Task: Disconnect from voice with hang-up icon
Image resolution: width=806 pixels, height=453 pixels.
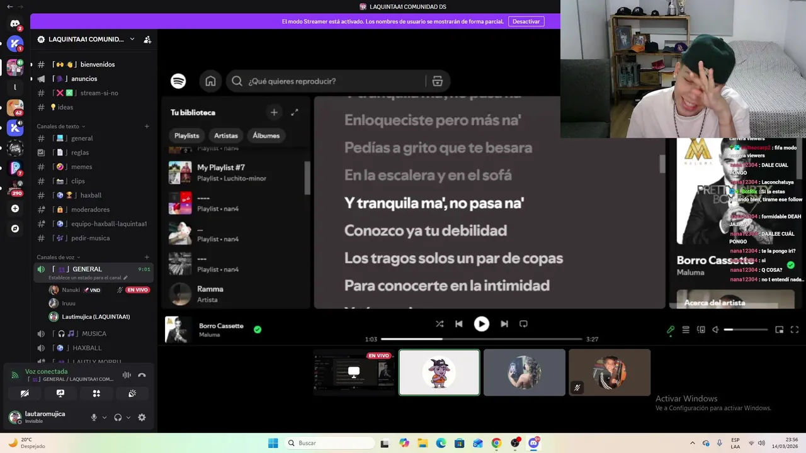Action: 142,375
